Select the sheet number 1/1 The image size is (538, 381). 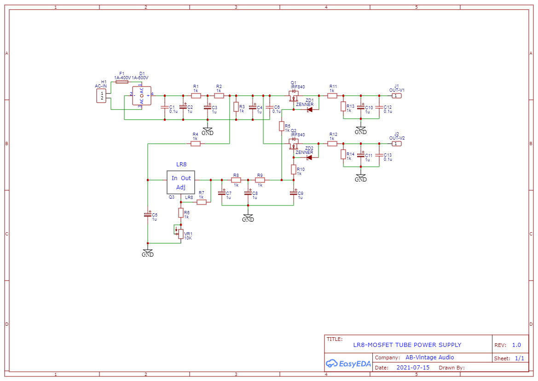click(520, 358)
